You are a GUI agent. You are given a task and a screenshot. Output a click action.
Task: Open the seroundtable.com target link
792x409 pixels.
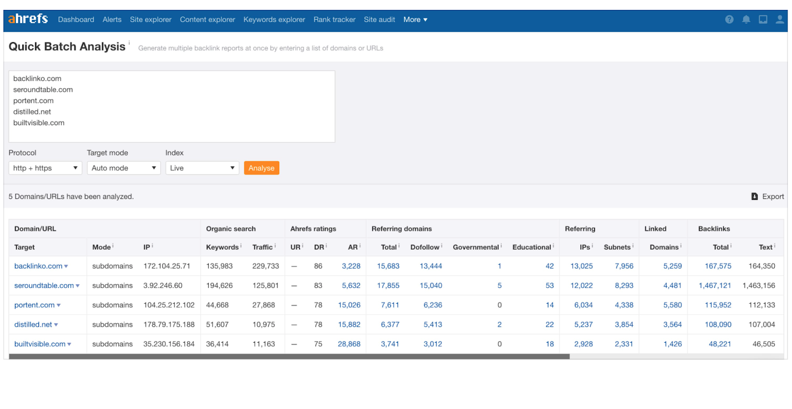44,285
